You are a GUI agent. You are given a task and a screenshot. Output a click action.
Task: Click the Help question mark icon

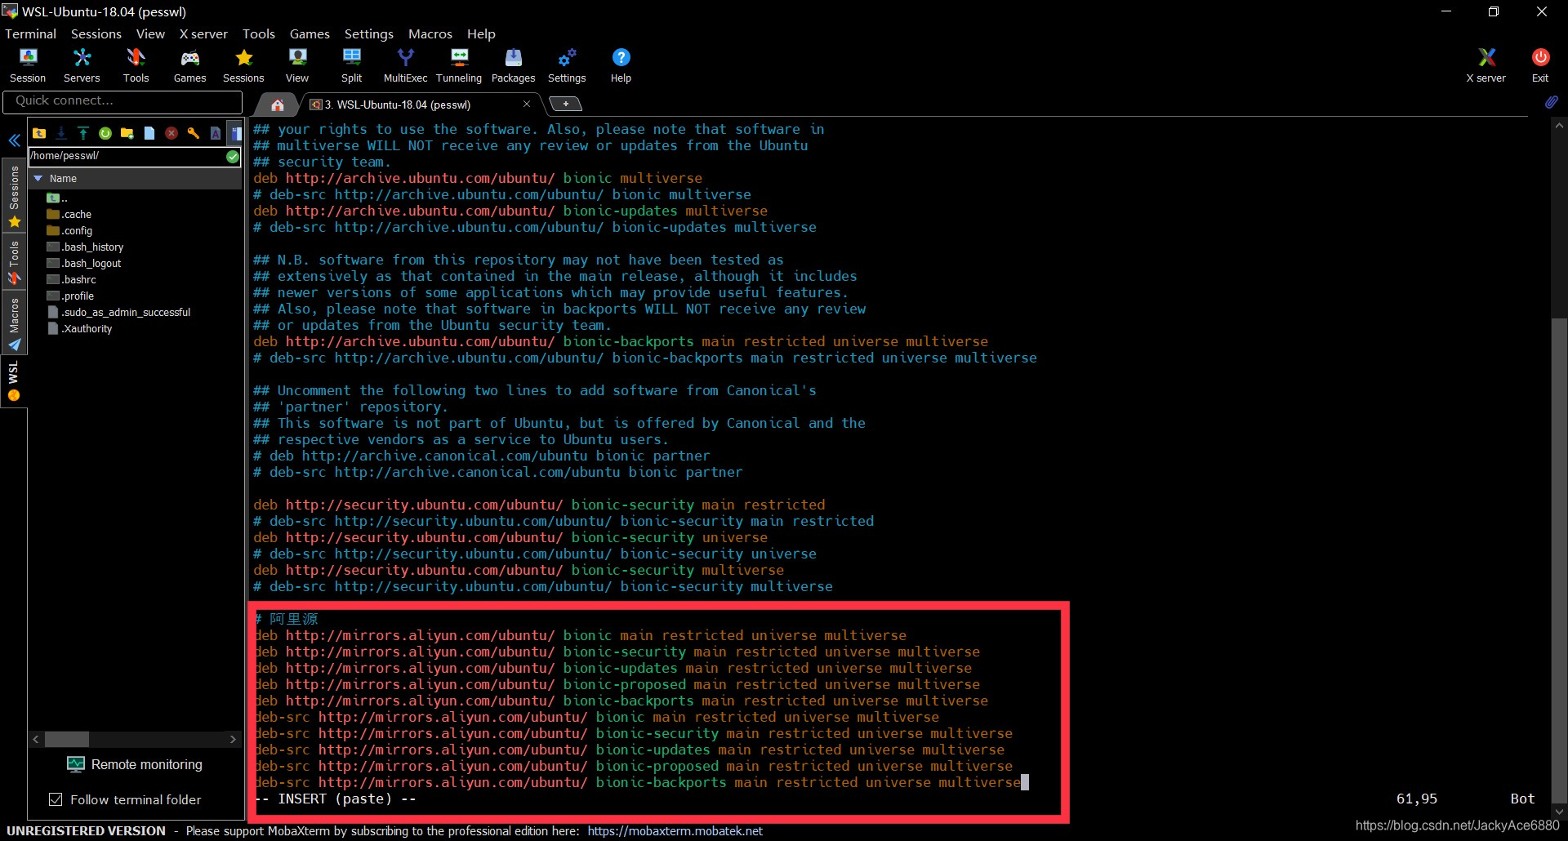[621, 65]
